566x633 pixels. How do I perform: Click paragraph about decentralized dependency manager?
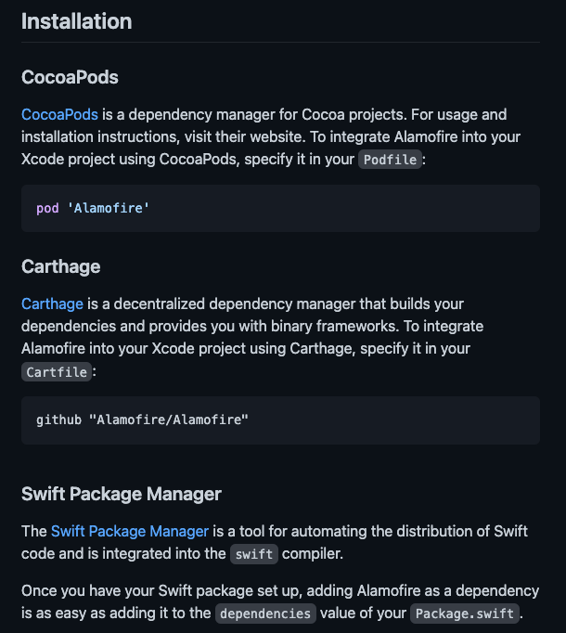252,338
